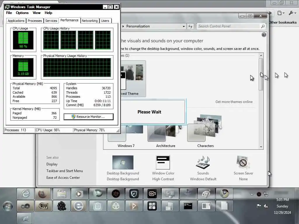Launch Firefox from the taskbar
Image resolution: width=299 pixels, height=224 pixels.
click(43, 194)
